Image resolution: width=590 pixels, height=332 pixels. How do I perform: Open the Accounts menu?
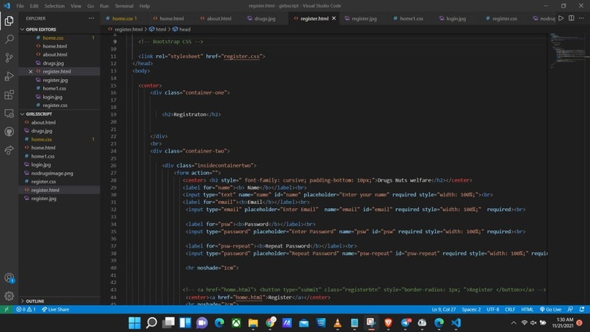[x=9, y=278]
